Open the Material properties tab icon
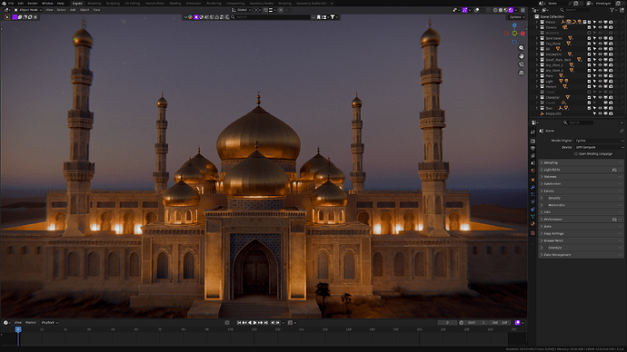627x352 pixels. (x=532, y=224)
